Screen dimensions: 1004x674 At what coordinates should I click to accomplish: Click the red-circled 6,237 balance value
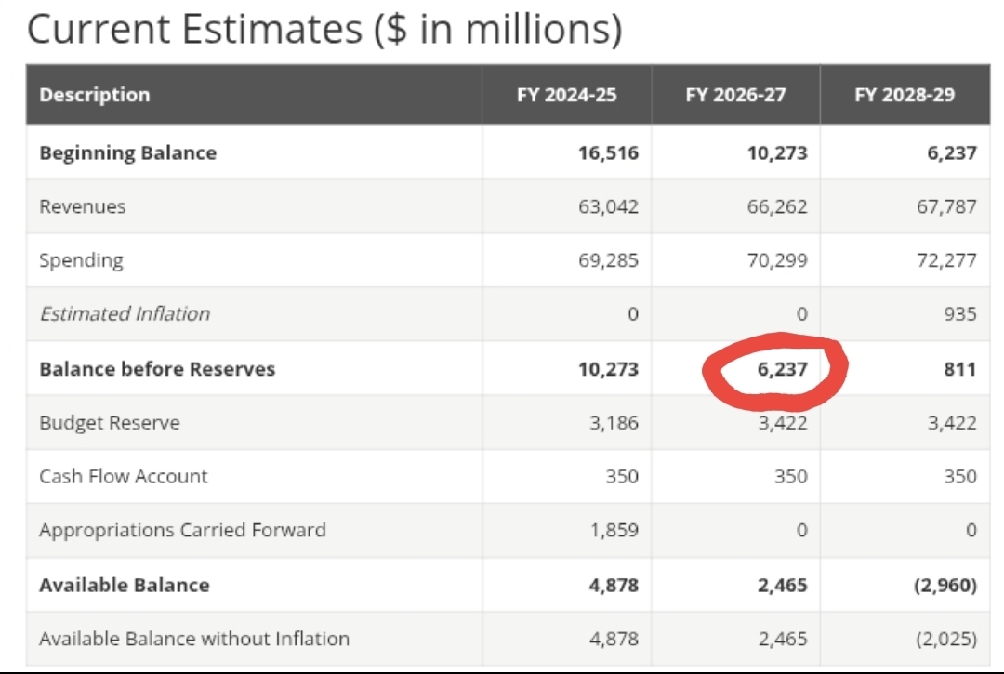point(782,369)
